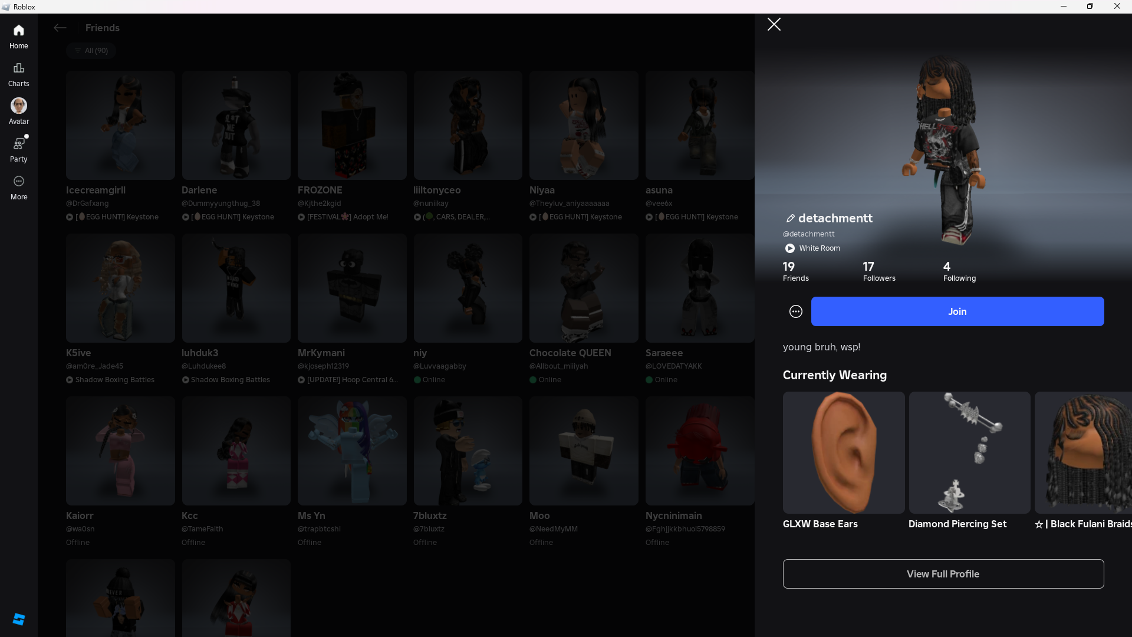Select the Diamond Piercing Set item
The height and width of the screenshot is (637, 1132).
[969, 452]
